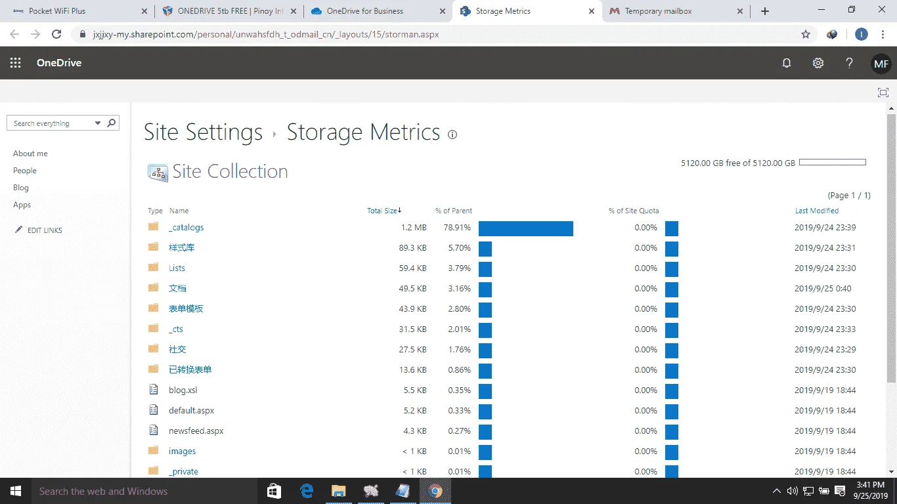Click the OneDrive brand link
This screenshot has width=897, height=504.
(59, 63)
